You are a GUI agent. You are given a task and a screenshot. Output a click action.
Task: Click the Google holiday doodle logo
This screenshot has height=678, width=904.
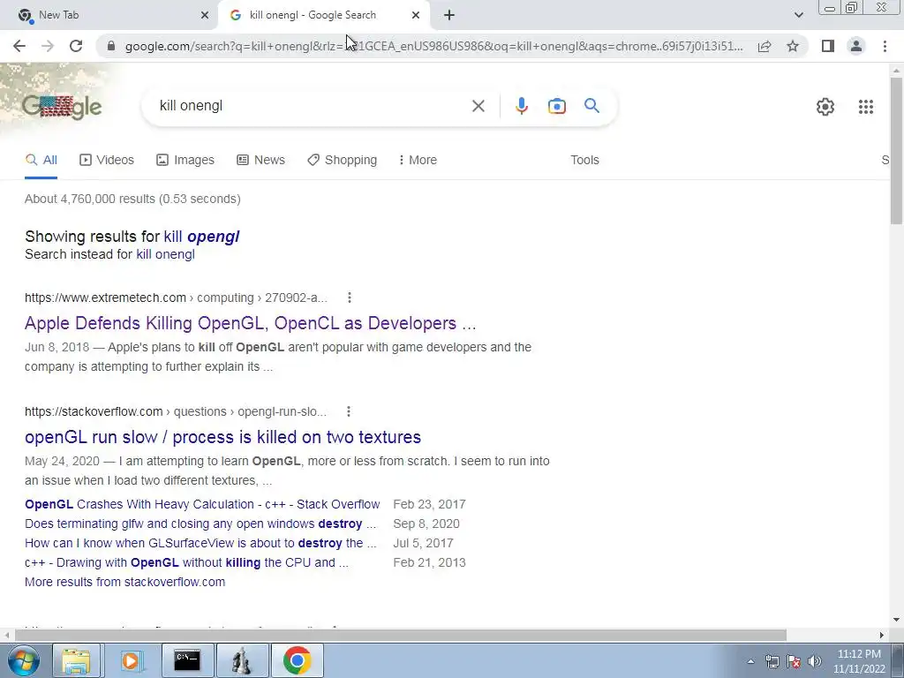point(62,107)
